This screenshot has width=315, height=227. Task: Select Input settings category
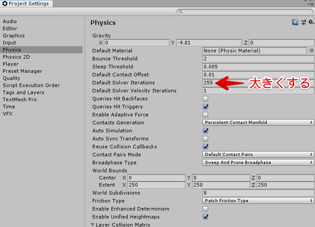[41, 43]
